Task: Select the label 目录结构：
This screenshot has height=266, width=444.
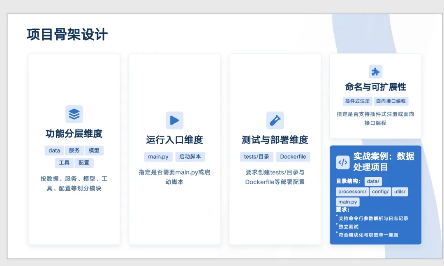Action: [x=349, y=181]
